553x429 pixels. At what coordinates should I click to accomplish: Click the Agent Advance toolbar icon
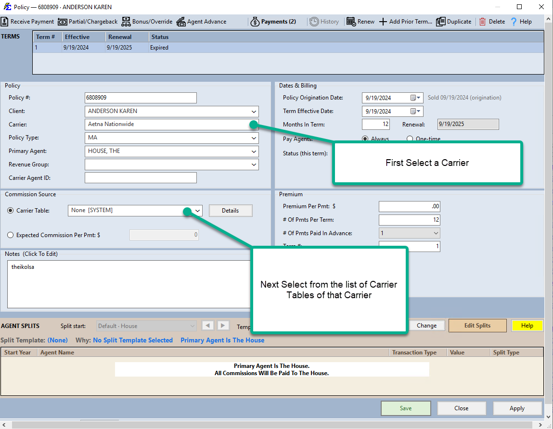181,22
